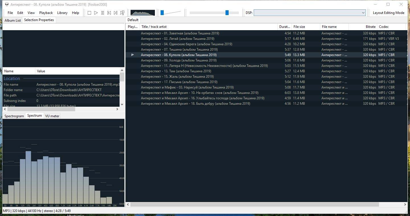Select track 13. Там
The image size is (410, 216).
click(266, 71)
